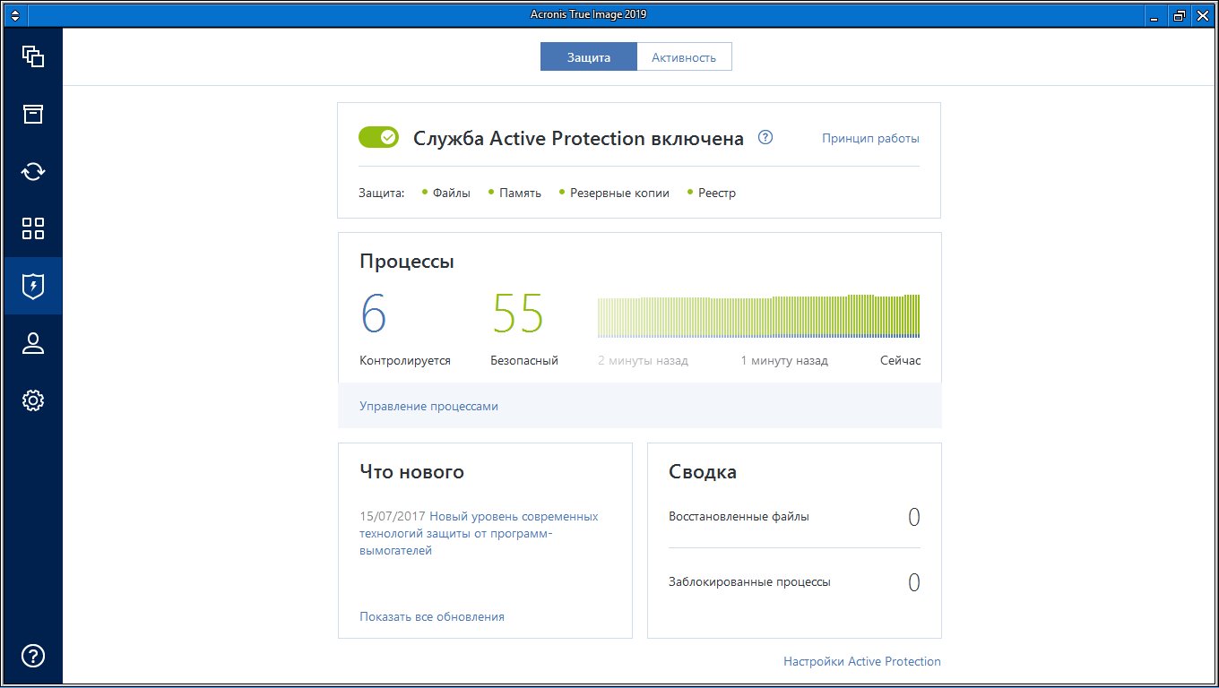The image size is (1219, 688).
Task: Click the processes activity bar chart
Action: 758,316
